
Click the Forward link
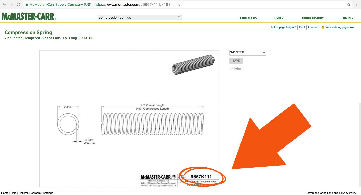[313, 27]
